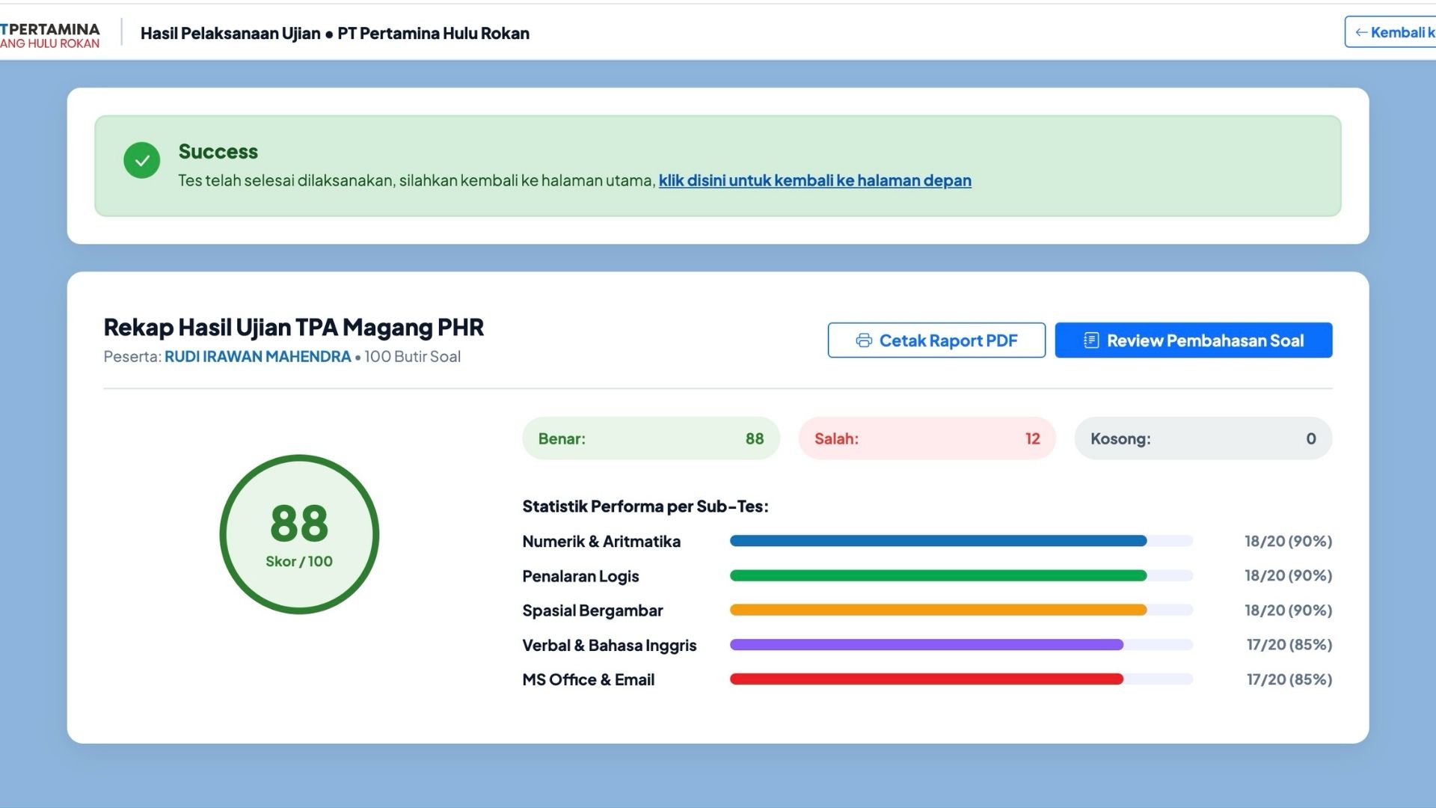The width and height of the screenshot is (1436, 808).
Task: Click the Pertamina Hulu Rokan logo
Action: click(x=50, y=34)
